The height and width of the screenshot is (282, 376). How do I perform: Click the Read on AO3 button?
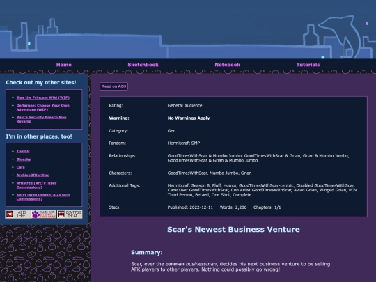click(x=113, y=86)
